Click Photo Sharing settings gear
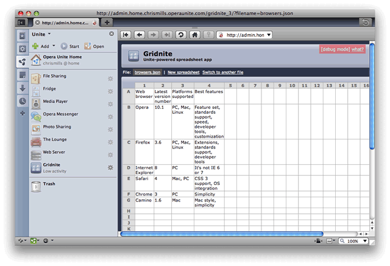Image resolution: width=390 pixels, height=266 pixels. 110,130
